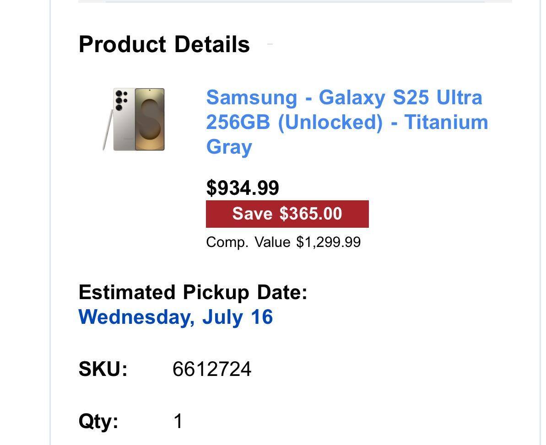The width and height of the screenshot is (546, 445).
Task: Click the phone's front screen in product image
Action: (150, 119)
